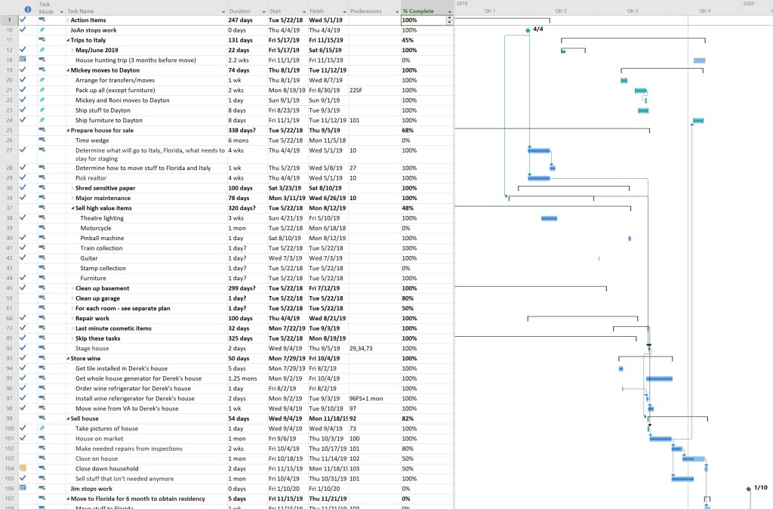Viewport: 773px width, 509px height.
Task: Click the calendar constraint icon for Jim stops work
Action: coord(23,489)
